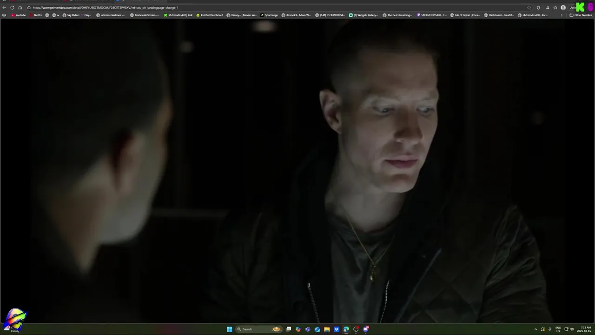Launch Copilot from the taskbar

tap(298, 329)
